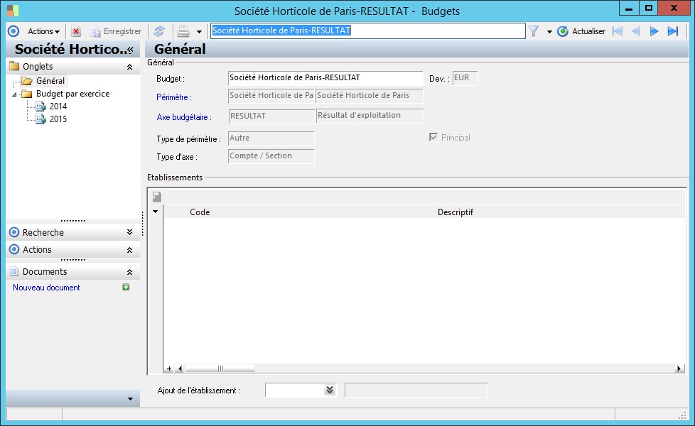Click the Documents section icon
Viewport: 695px width, 426px height.
pos(14,271)
